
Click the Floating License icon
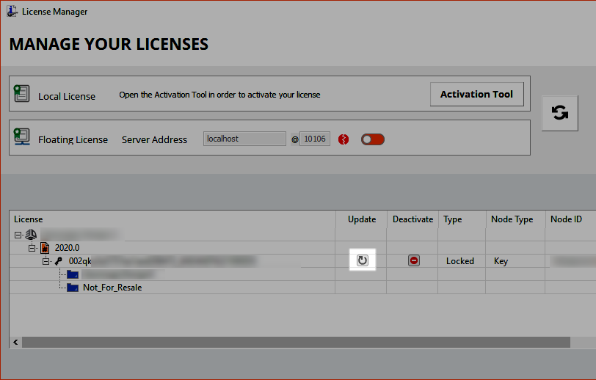(22, 138)
